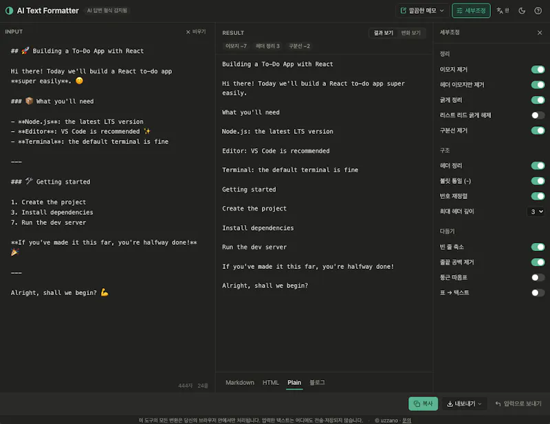
Task: Copy result with 복사 button
Action: point(423,403)
